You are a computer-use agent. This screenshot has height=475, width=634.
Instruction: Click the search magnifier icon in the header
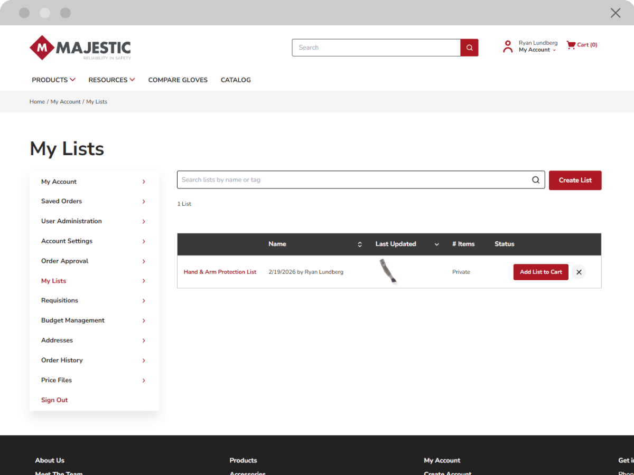point(469,47)
